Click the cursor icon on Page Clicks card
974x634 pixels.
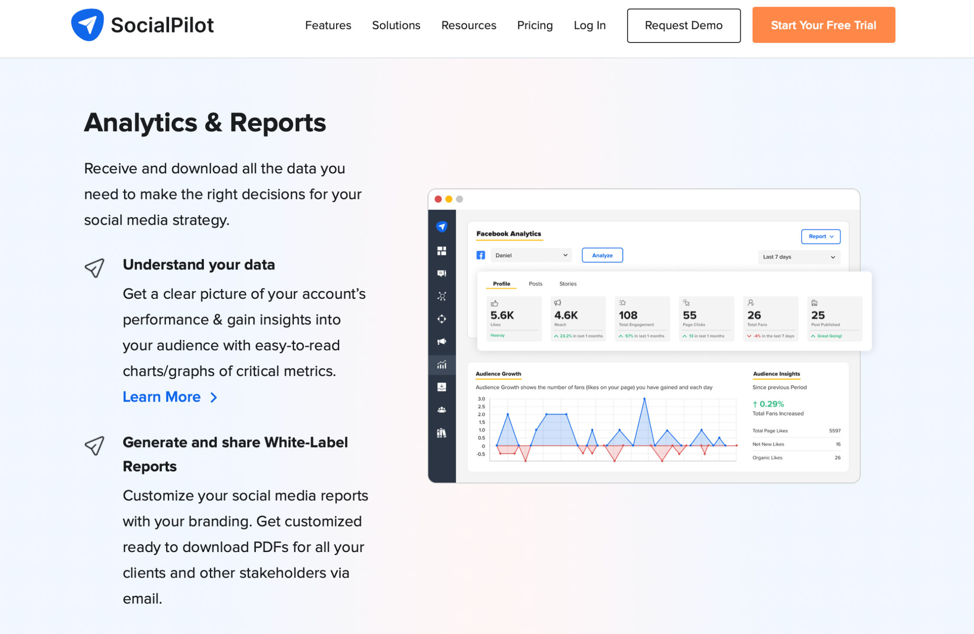686,303
